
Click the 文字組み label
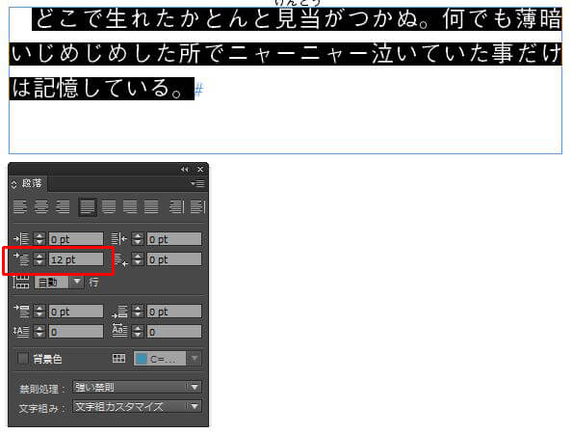(41, 408)
